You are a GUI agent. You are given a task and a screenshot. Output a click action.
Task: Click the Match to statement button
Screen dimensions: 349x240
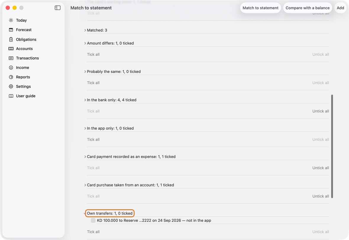coord(260,8)
